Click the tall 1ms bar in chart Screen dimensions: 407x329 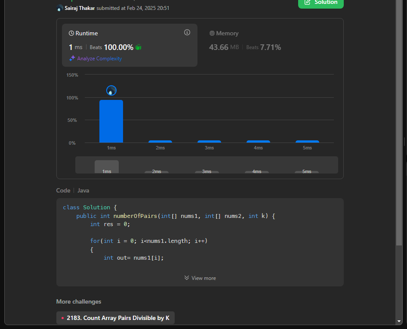pyautogui.click(x=111, y=121)
